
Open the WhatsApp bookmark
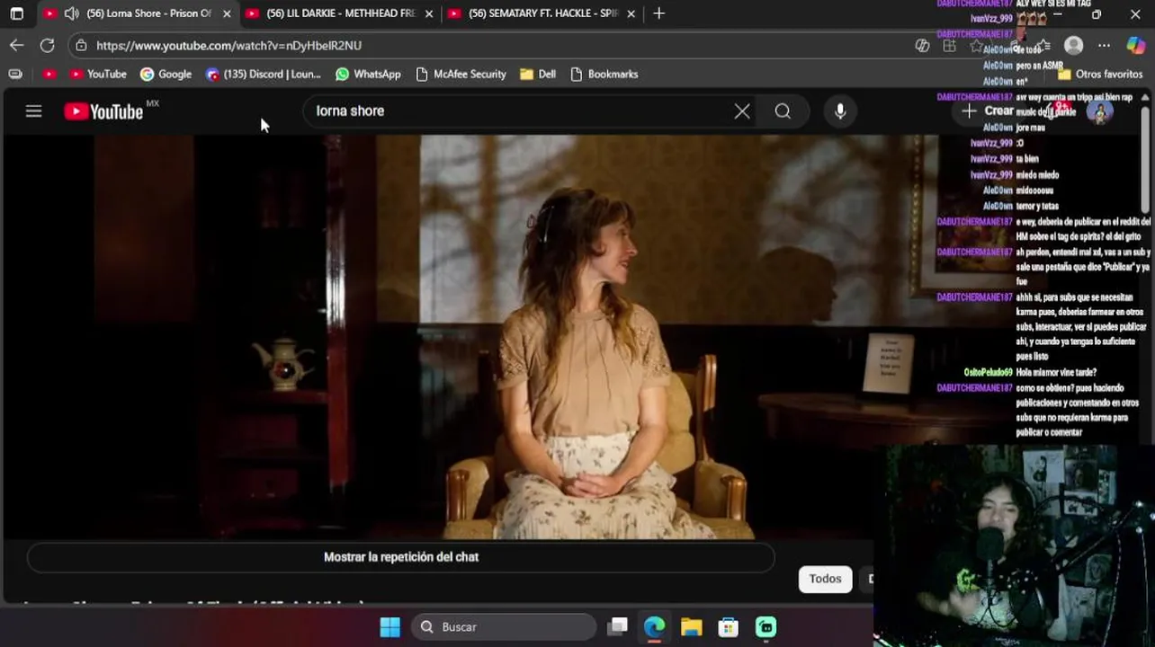(368, 75)
